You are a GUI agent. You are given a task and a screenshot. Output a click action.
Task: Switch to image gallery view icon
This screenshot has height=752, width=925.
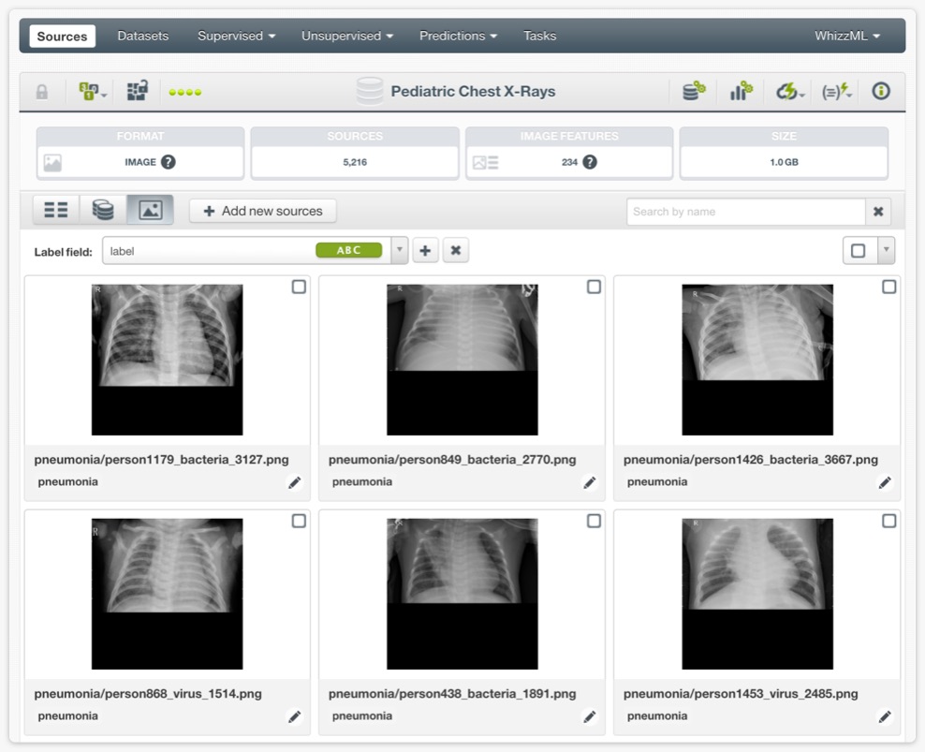150,211
